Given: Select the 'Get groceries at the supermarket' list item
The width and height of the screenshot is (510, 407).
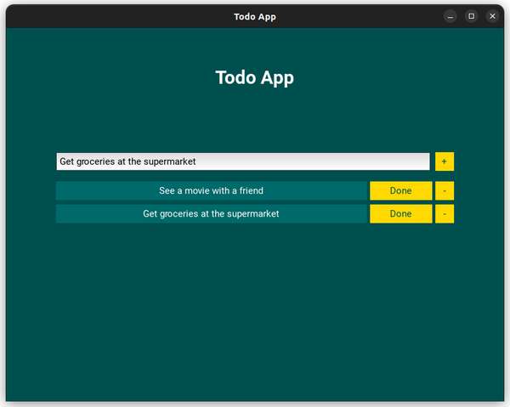Looking at the screenshot, I should 212,214.
